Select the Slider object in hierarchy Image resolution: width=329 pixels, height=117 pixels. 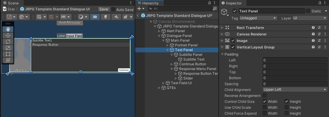(x=188, y=78)
